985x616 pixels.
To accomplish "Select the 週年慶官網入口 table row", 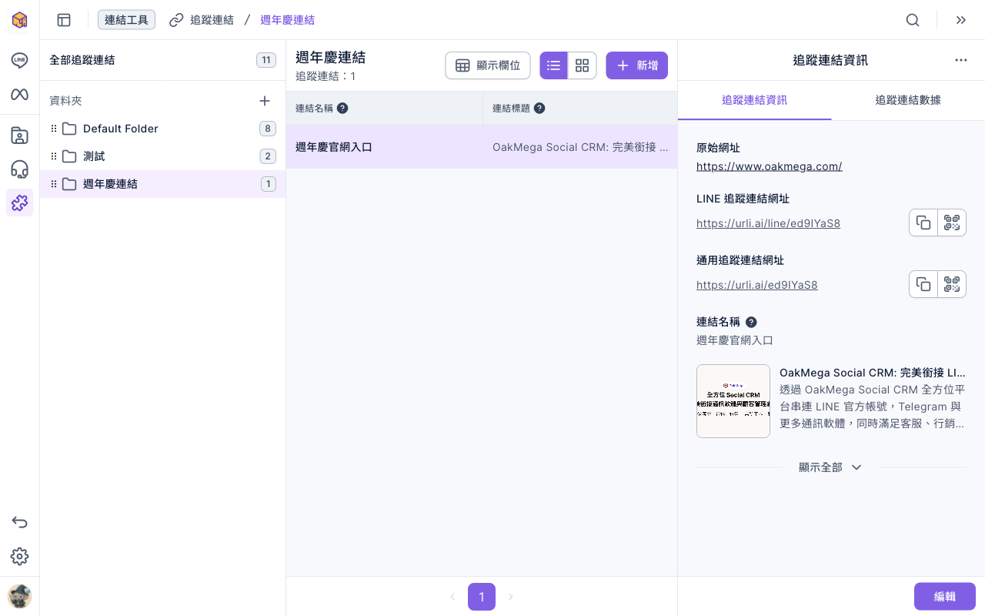I will pyautogui.click(x=482, y=147).
